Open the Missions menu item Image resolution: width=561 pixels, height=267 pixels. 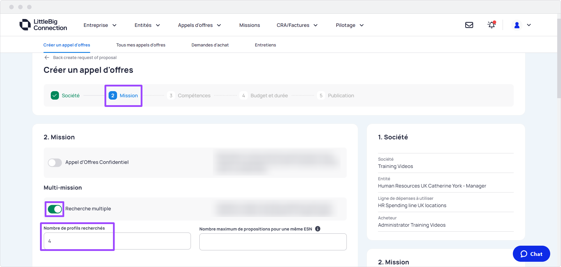click(x=250, y=25)
